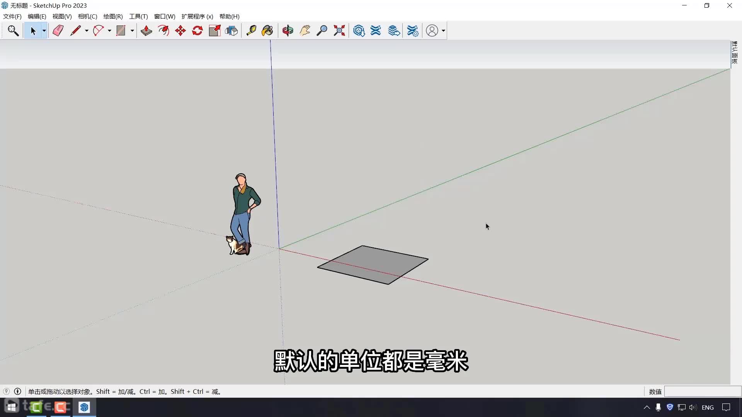742x417 pixels.
Task: Open the orange recorder taskbar app
Action: pyautogui.click(x=60, y=407)
